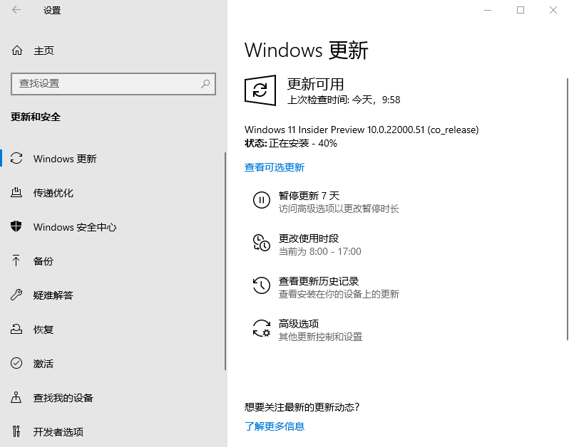Click the pause icon for 暂停更新

(x=261, y=200)
